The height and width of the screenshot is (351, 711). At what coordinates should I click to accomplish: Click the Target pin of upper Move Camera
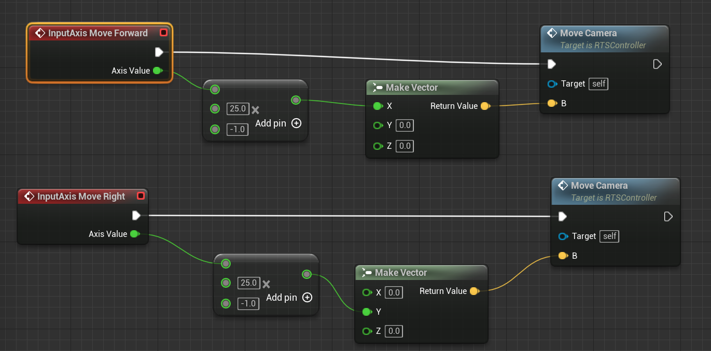pyautogui.click(x=552, y=83)
